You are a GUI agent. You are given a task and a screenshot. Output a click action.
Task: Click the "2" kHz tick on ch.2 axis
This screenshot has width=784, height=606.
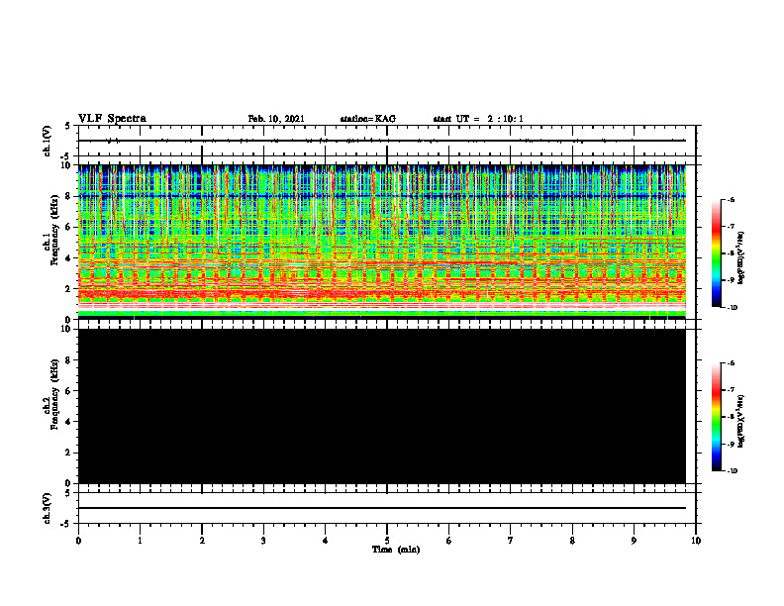coord(69,453)
